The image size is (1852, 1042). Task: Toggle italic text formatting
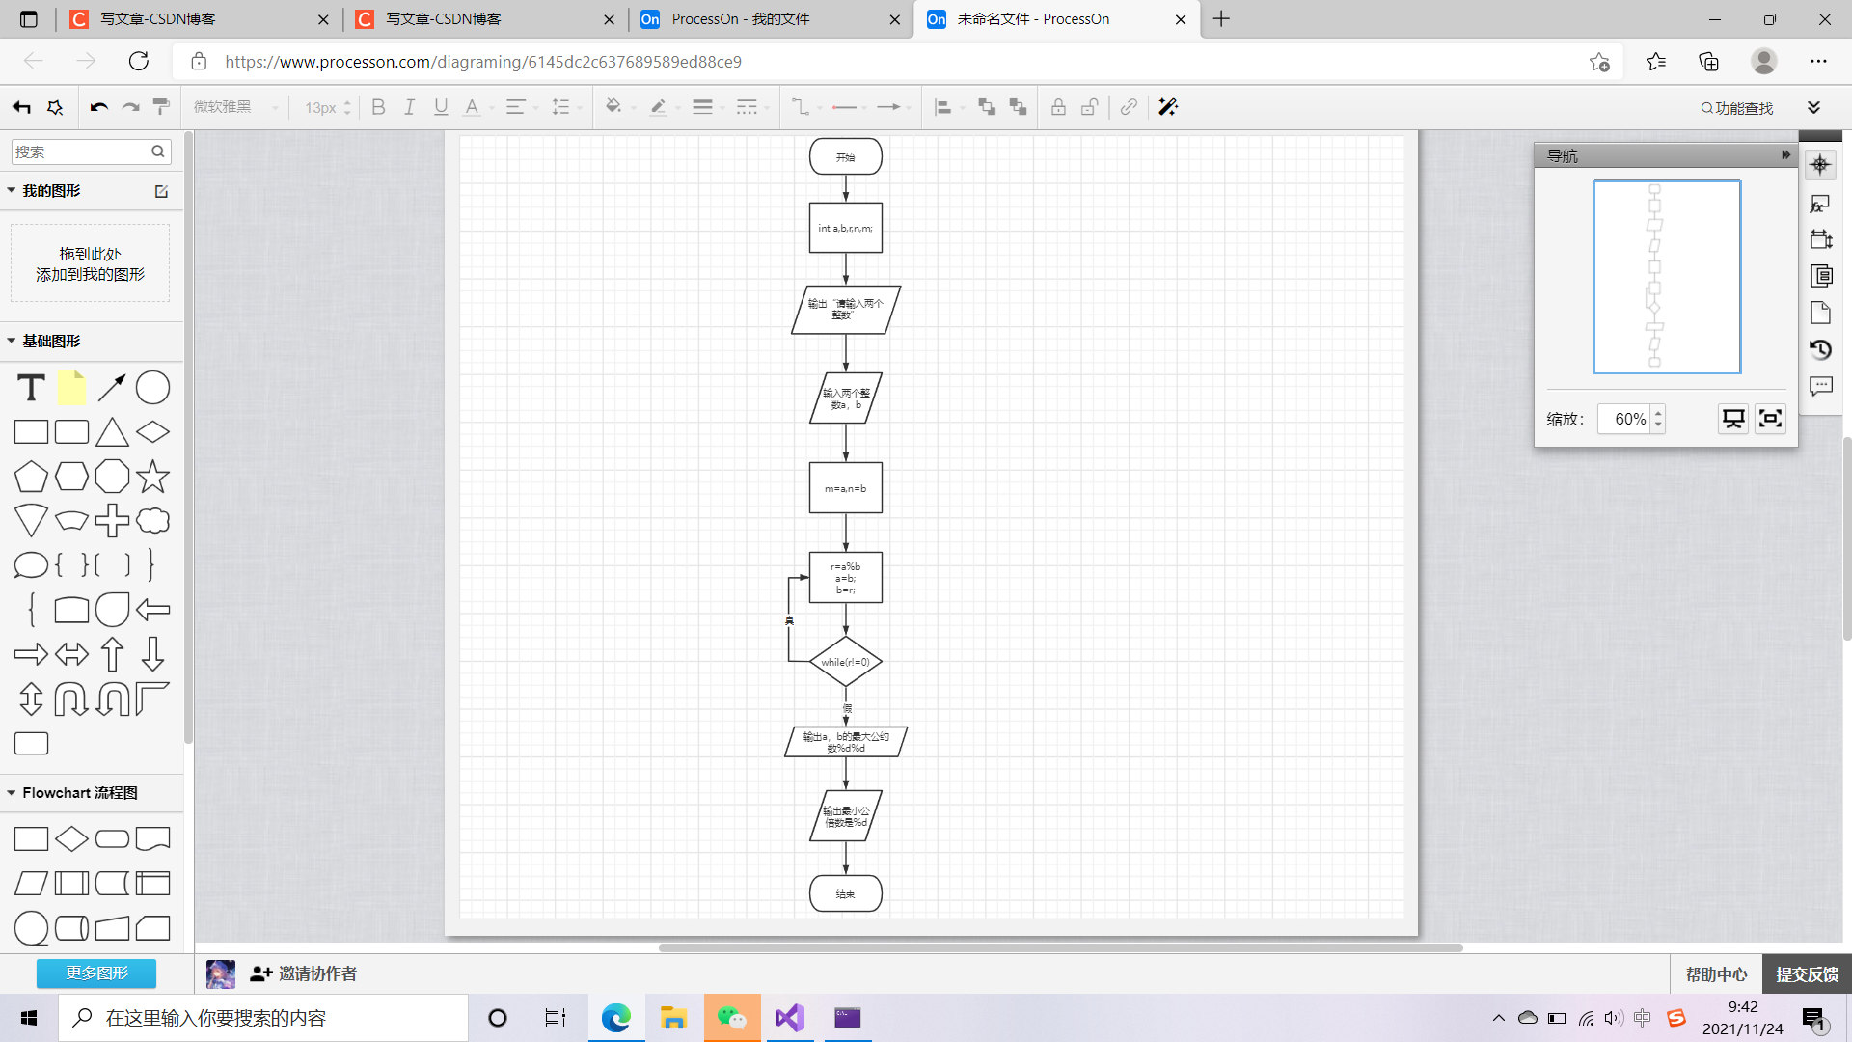click(x=409, y=107)
